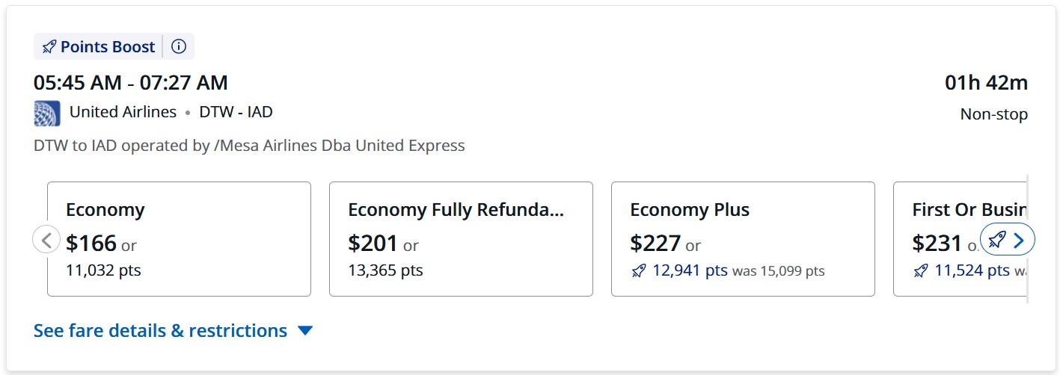Click the United Airlines globe logo
This screenshot has width=1060, height=375.
[x=47, y=113]
